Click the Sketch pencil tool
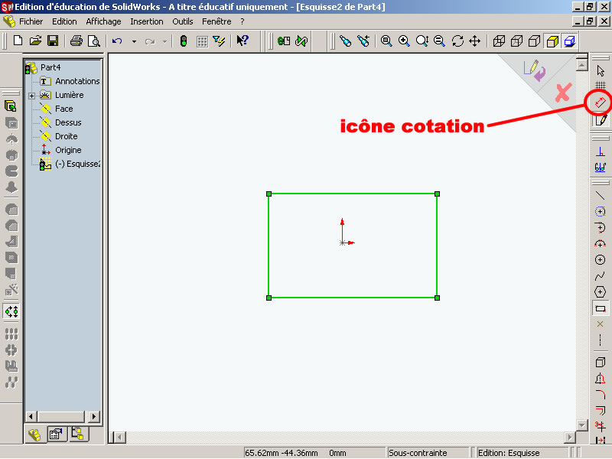 601,119
